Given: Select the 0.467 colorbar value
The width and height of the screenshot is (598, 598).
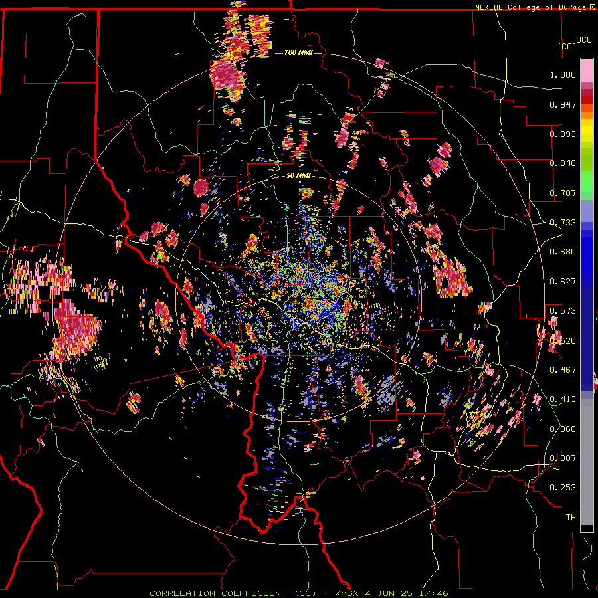Looking at the screenshot, I should pyautogui.click(x=563, y=370).
